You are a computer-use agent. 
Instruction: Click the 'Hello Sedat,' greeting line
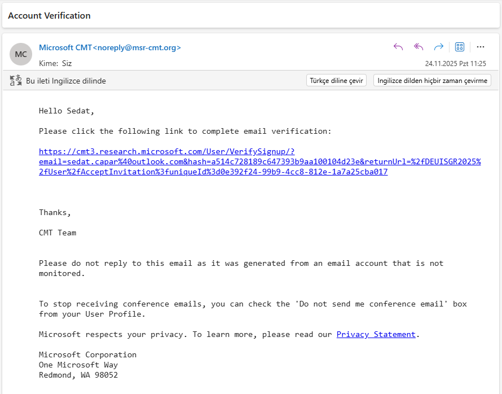point(67,111)
